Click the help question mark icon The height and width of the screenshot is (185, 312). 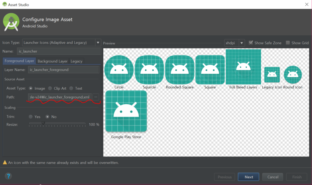(8, 176)
